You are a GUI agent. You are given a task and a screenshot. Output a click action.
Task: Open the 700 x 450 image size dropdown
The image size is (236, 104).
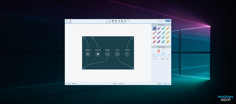(122, 83)
